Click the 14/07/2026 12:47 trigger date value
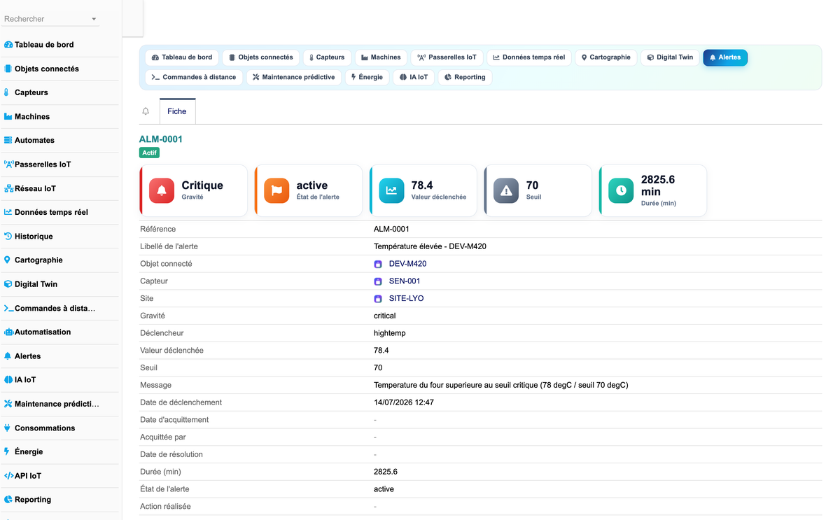The height and width of the screenshot is (520, 840). pos(404,402)
